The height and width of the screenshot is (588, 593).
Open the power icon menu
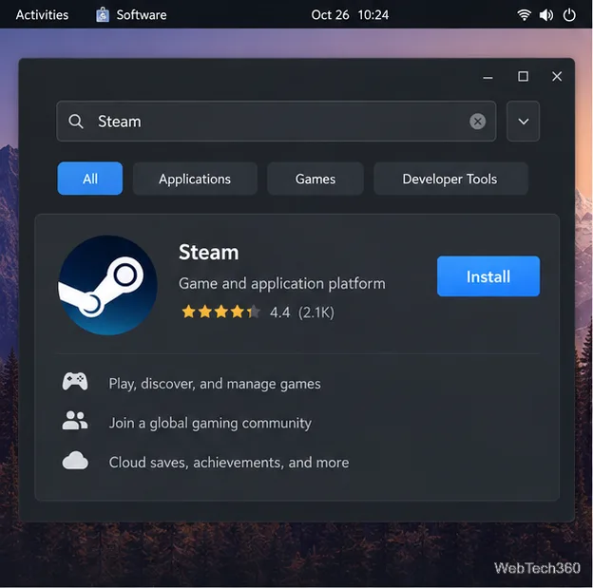[x=569, y=15]
